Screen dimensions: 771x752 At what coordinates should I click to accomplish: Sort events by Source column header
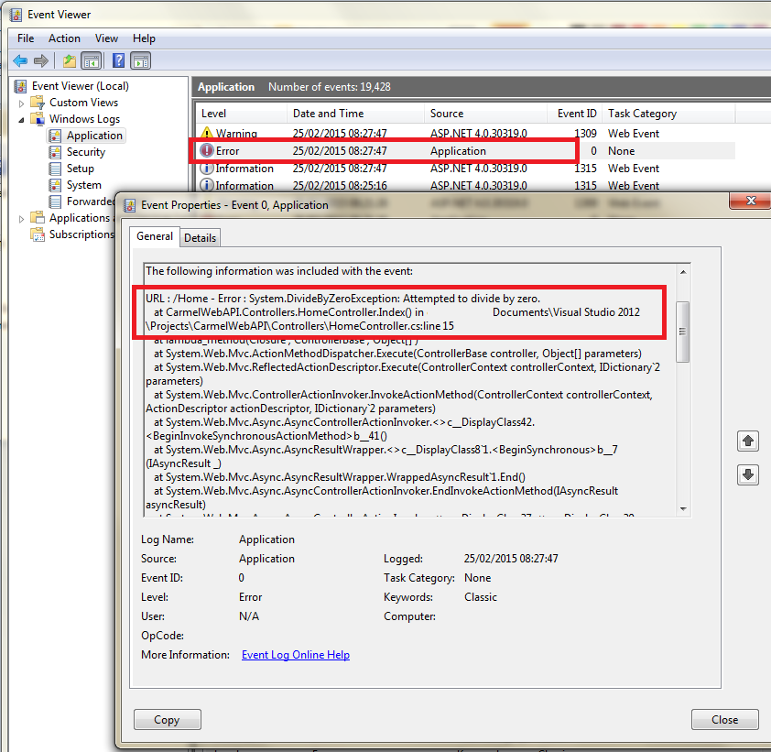(x=486, y=114)
